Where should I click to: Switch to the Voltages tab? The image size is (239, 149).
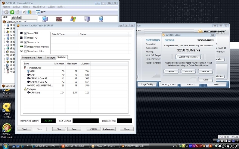pos(51,57)
